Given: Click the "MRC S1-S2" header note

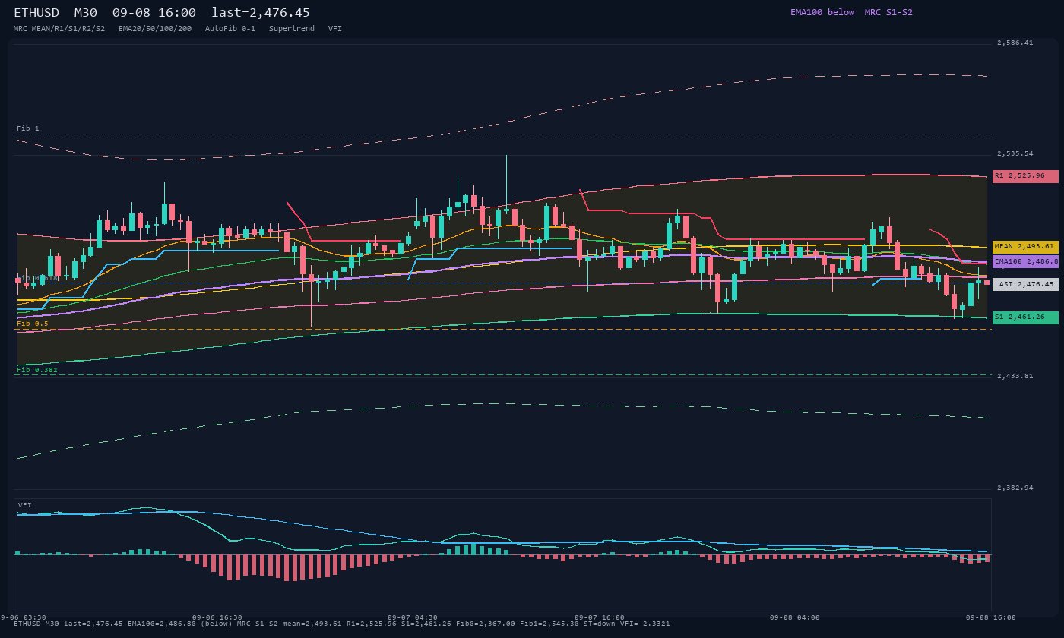Looking at the screenshot, I should point(888,12).
